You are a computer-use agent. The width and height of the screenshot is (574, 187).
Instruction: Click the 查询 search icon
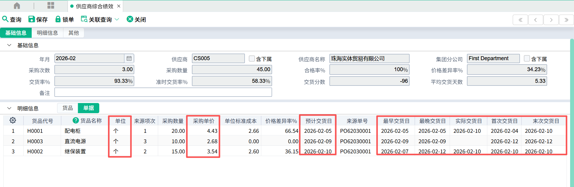5,19
